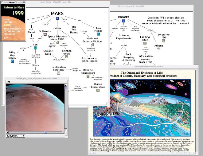This screenshot has width=203, height=156.
Task: Open the icon beneath Sojourner '96
Action: coord(164,41)
